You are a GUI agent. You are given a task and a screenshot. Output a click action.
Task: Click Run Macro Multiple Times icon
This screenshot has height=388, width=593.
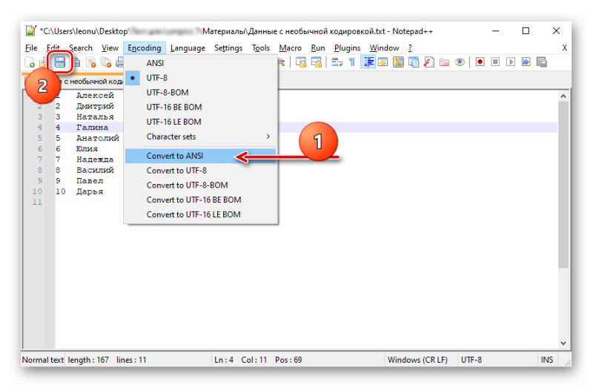(526, 62)
